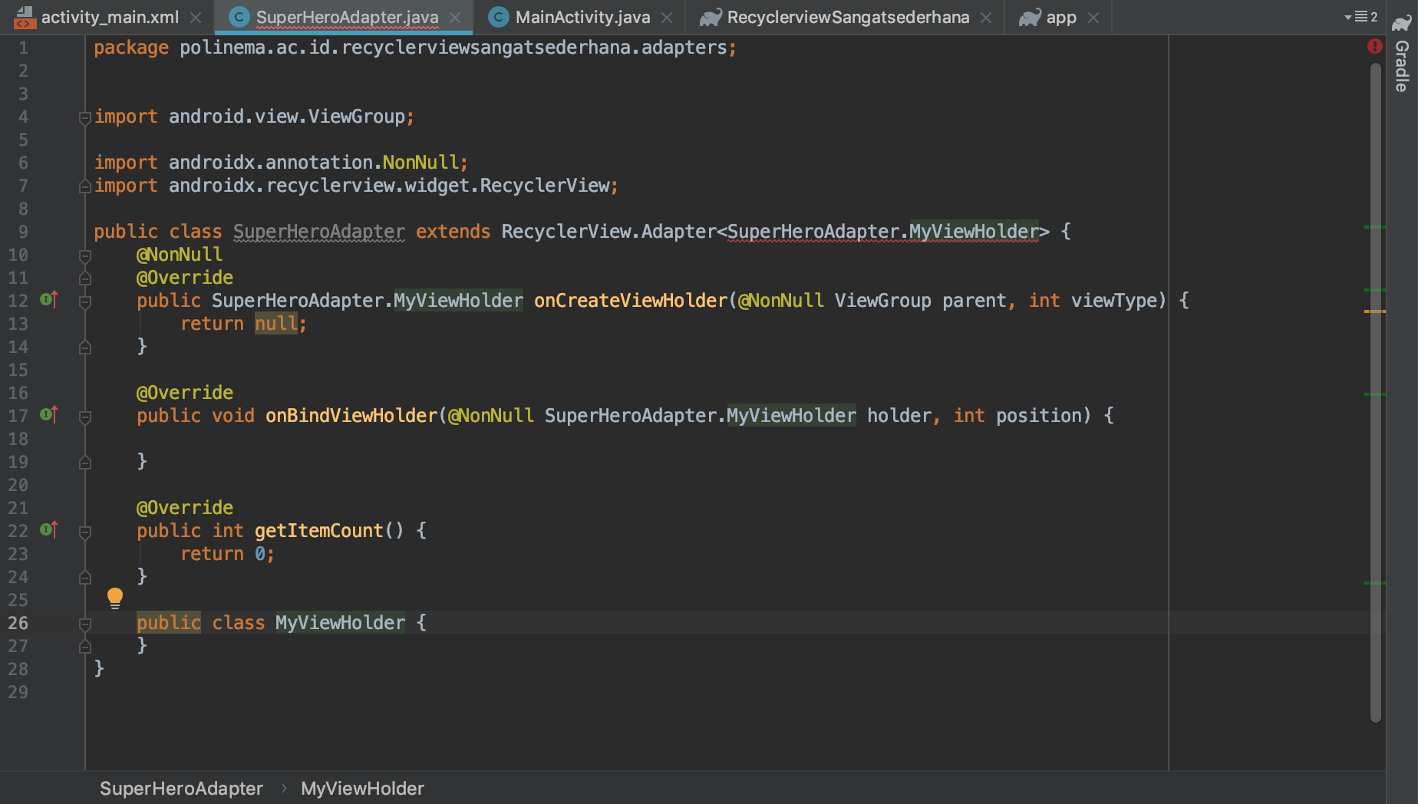The width and height of the screenshot is (1418, 804).
Task: Click the underlined SuperHeroAdapter class name
Action: [x=319, y=232]
